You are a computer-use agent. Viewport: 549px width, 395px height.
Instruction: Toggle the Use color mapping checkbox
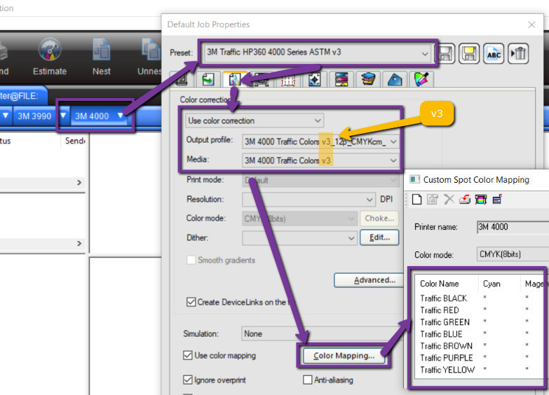[188, 356]
